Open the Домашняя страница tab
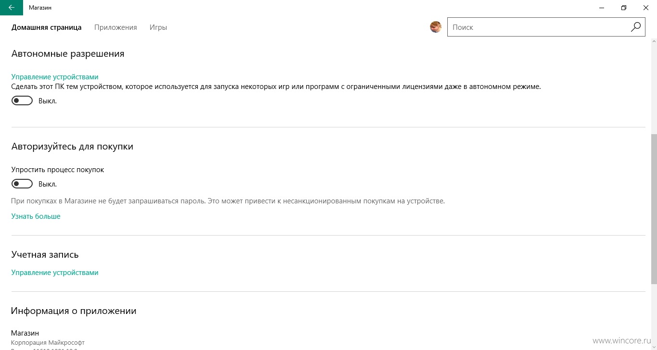The image size is (657, 350). pyautogui.click(x=47, y=27)
